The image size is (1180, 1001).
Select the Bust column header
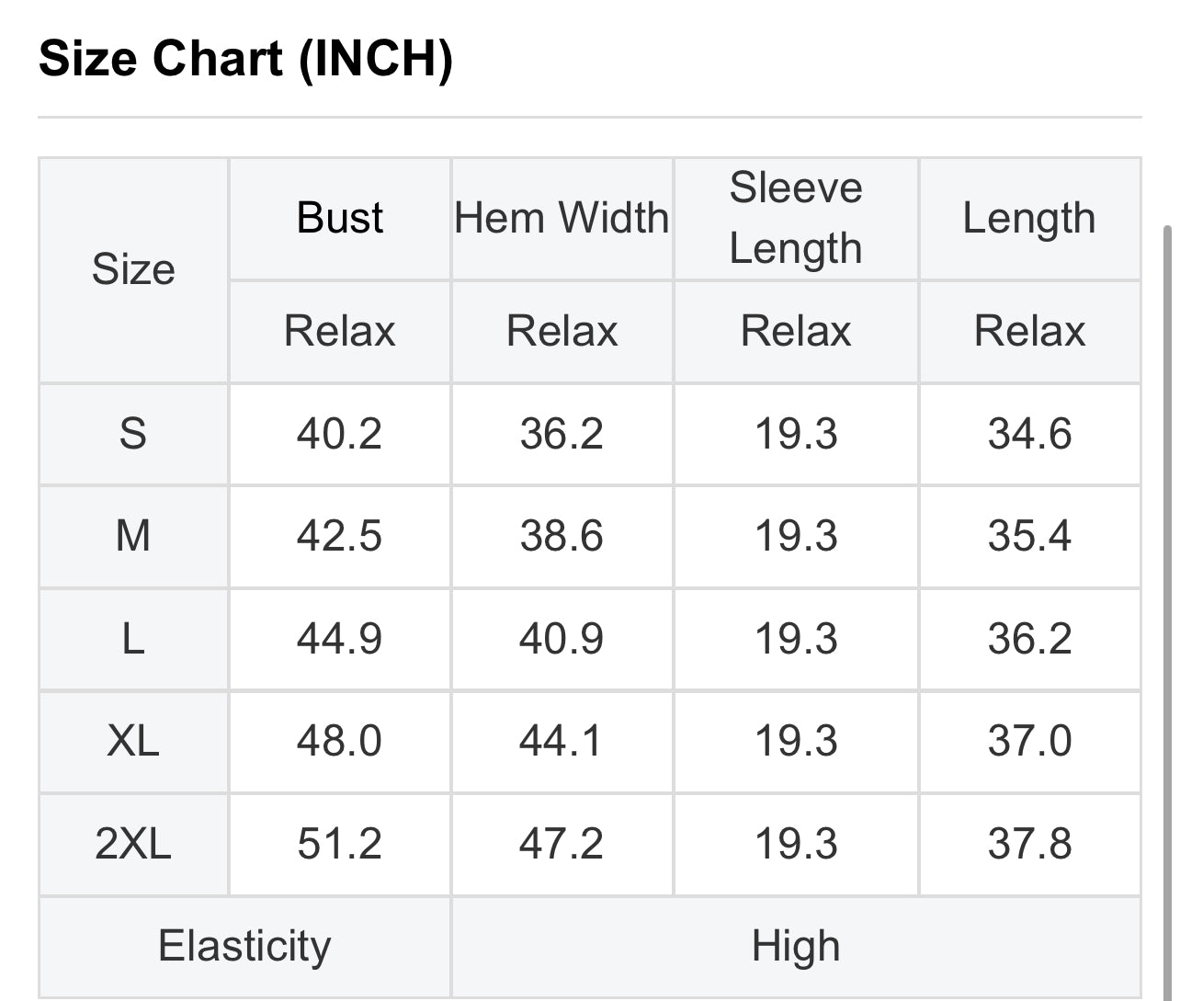(x=339, y=219)
